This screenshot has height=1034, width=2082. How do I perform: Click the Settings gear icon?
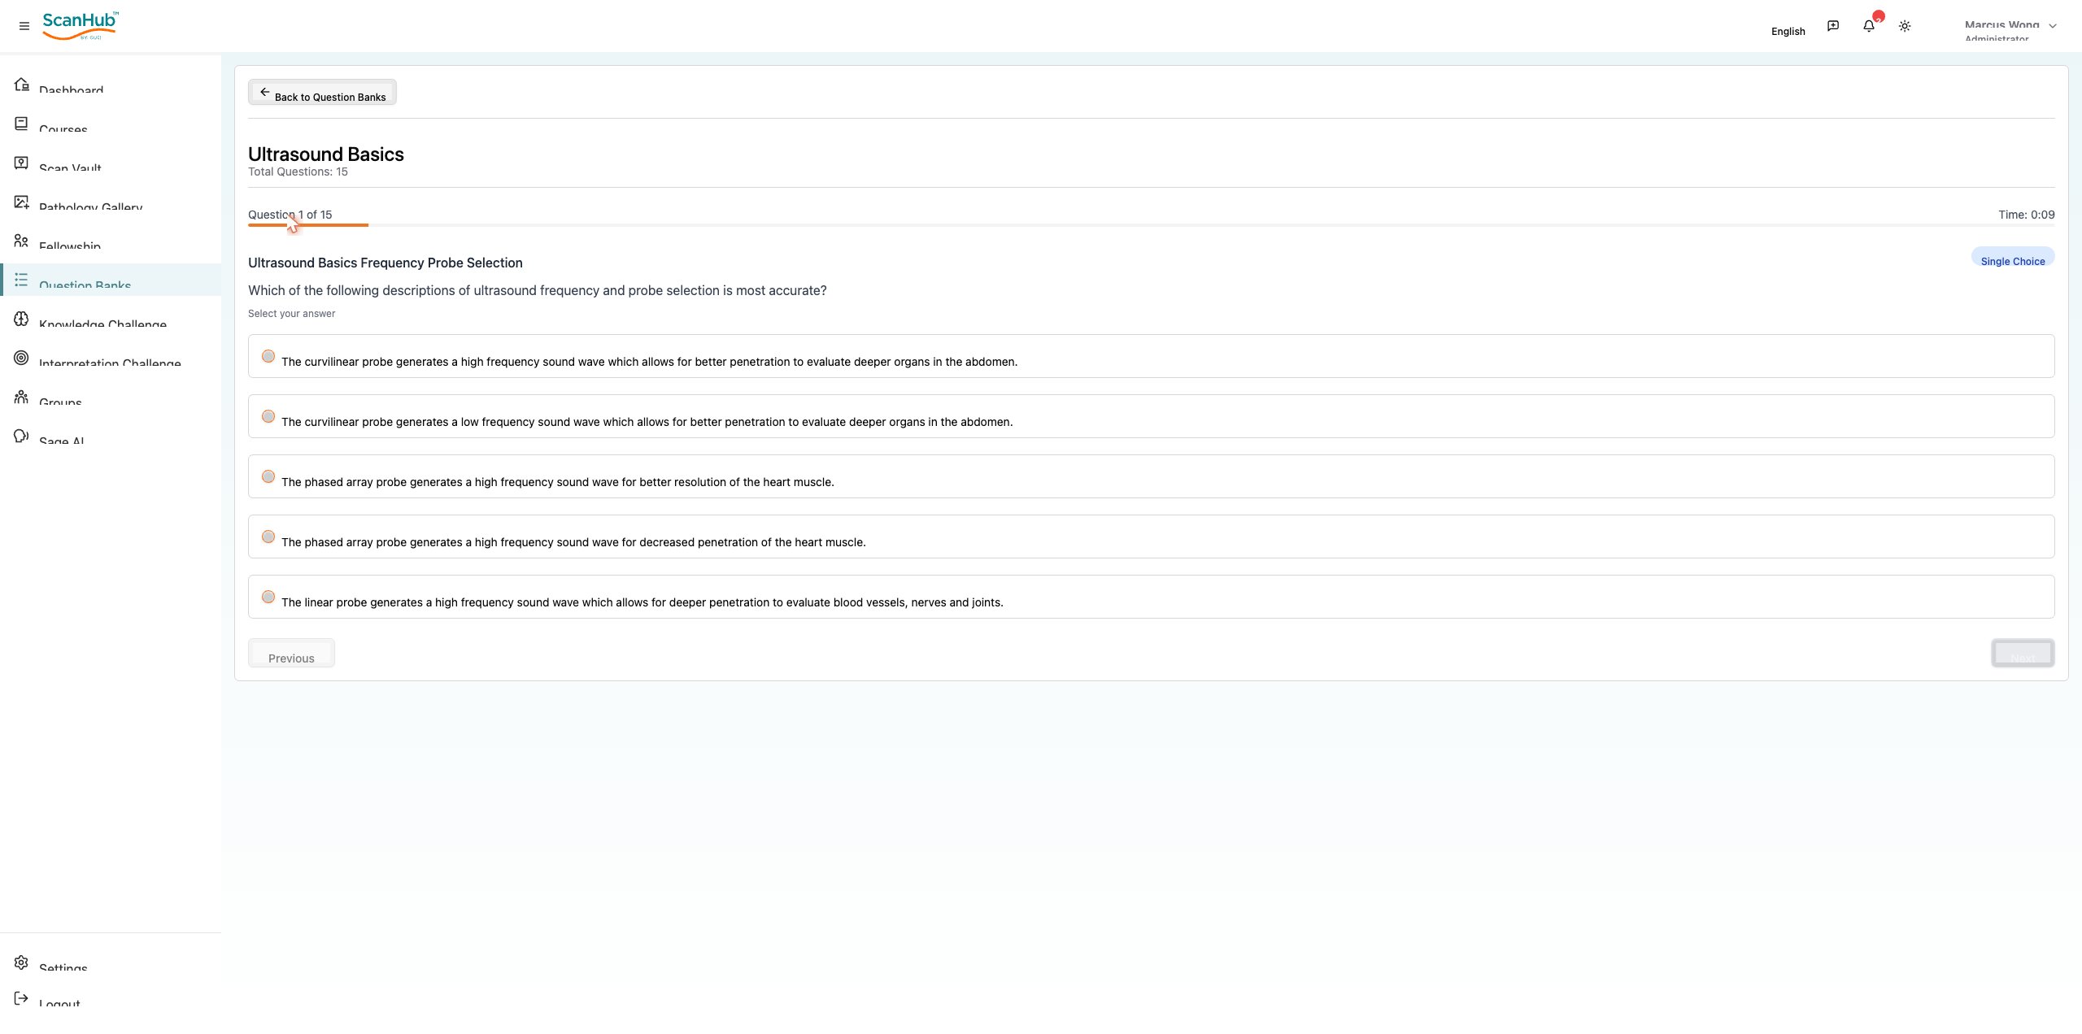pos(22,962)
